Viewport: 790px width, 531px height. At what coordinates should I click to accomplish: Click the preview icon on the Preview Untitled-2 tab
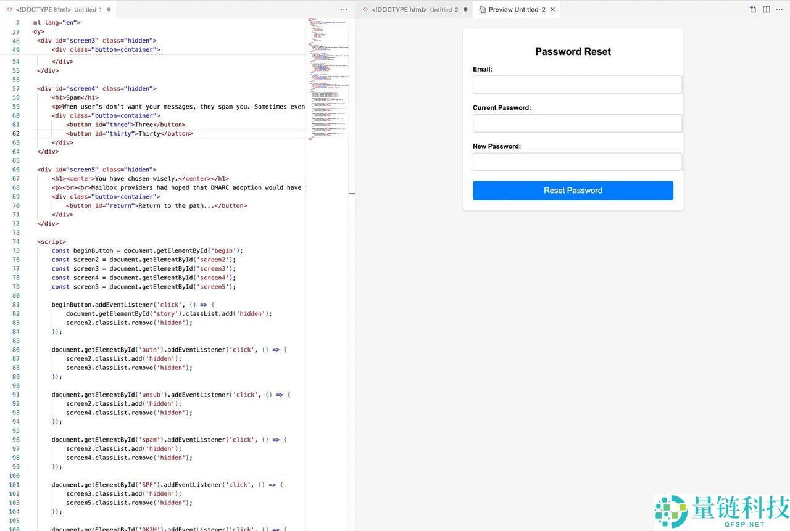482,10
